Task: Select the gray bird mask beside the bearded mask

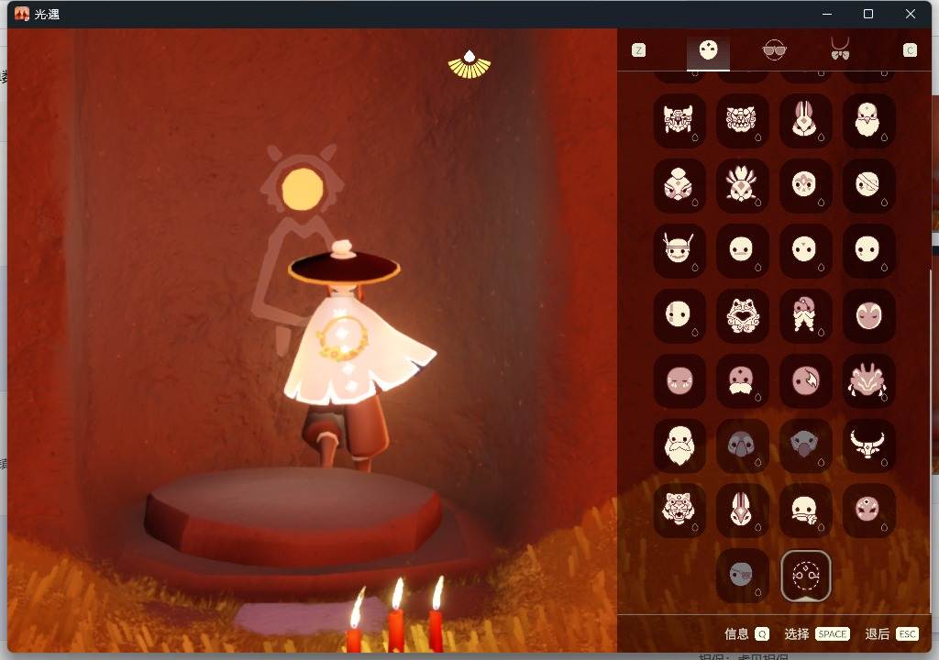Action: point(742,445)
